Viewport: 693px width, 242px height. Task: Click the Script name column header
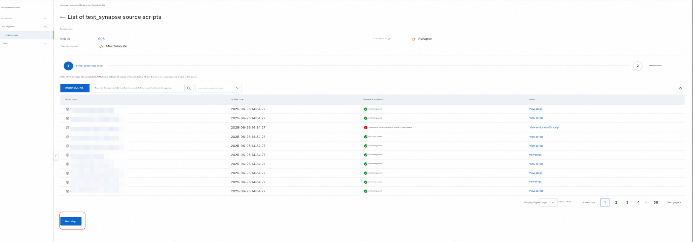[71, 100]
